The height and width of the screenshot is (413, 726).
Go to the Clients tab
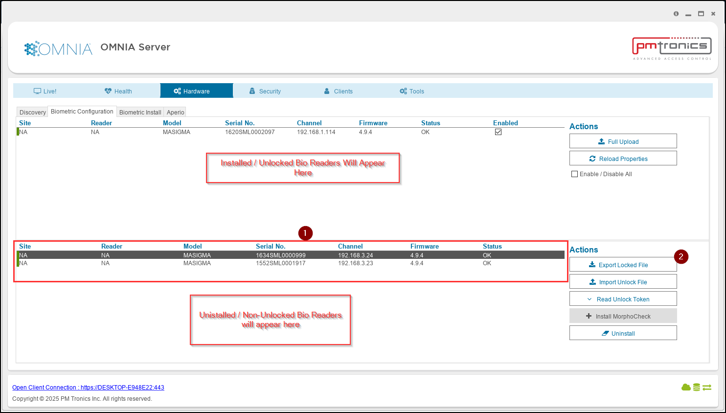(x=339, y=91)
